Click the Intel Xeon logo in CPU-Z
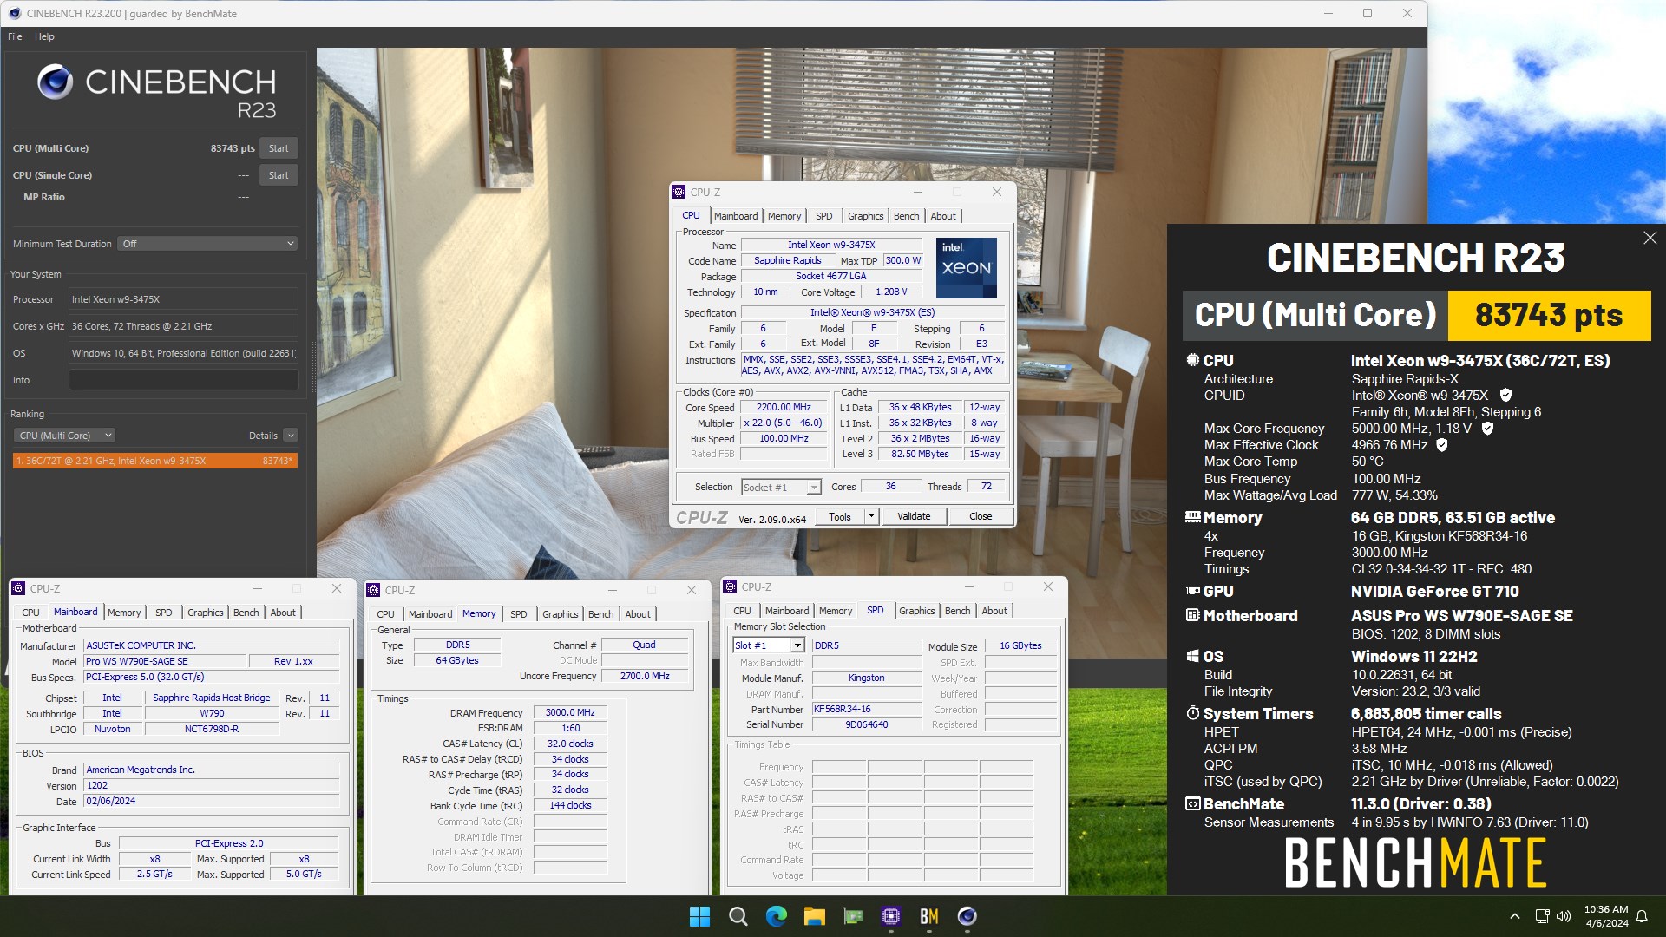The width and height of the screenshot is (1666, 937). coord(966,268)
